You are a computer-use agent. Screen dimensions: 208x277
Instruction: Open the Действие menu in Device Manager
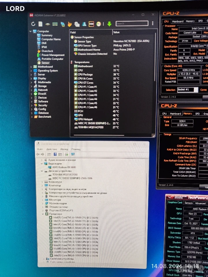pos(52,149)
